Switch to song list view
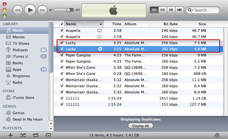The height and width of the screenshot is (139, 228). pyautogui.click(x=154, y=10)
